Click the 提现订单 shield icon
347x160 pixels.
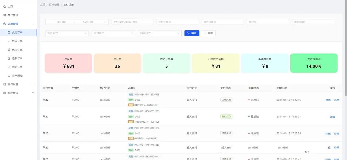9,41
